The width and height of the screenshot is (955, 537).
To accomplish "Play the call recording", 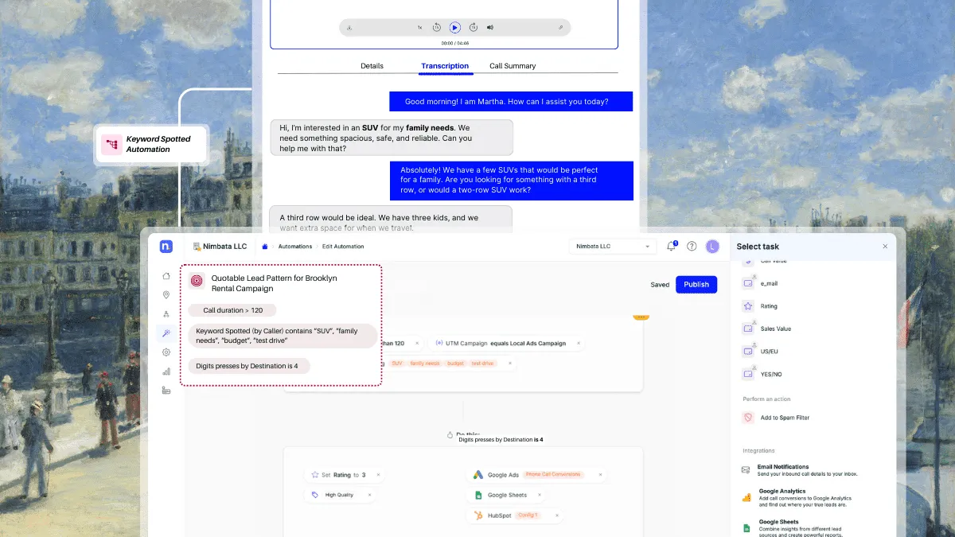I will (x=454, y=27).
